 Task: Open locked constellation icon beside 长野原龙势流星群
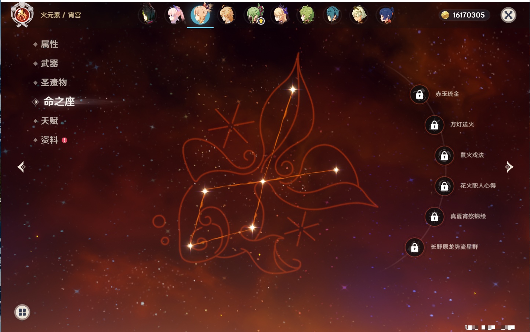(415, 247)
